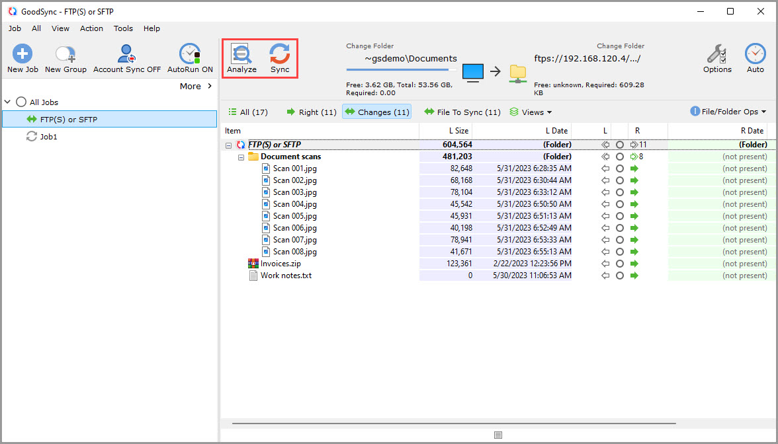The image size is (778, 444).
Task: Toggle Account Sync OFF
Action: [x=126, y=57]
